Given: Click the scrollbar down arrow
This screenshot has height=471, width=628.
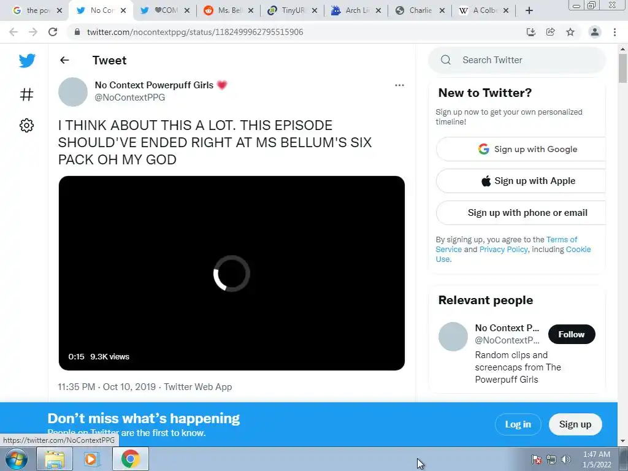Looking at the screenshot, I should (x=622, y=441).
